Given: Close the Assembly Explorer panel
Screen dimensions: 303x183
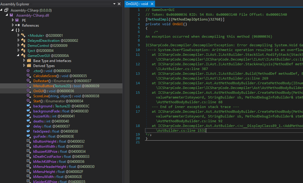Looking at the screenshot, I should (119, 4).
